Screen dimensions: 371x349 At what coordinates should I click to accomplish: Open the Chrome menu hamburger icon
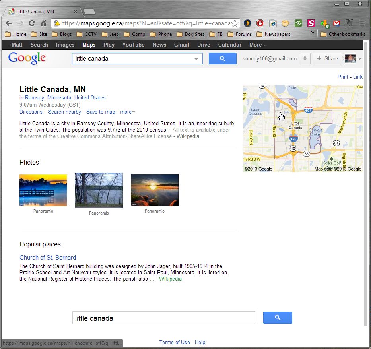pyautogui.click(x=362, y=23)
